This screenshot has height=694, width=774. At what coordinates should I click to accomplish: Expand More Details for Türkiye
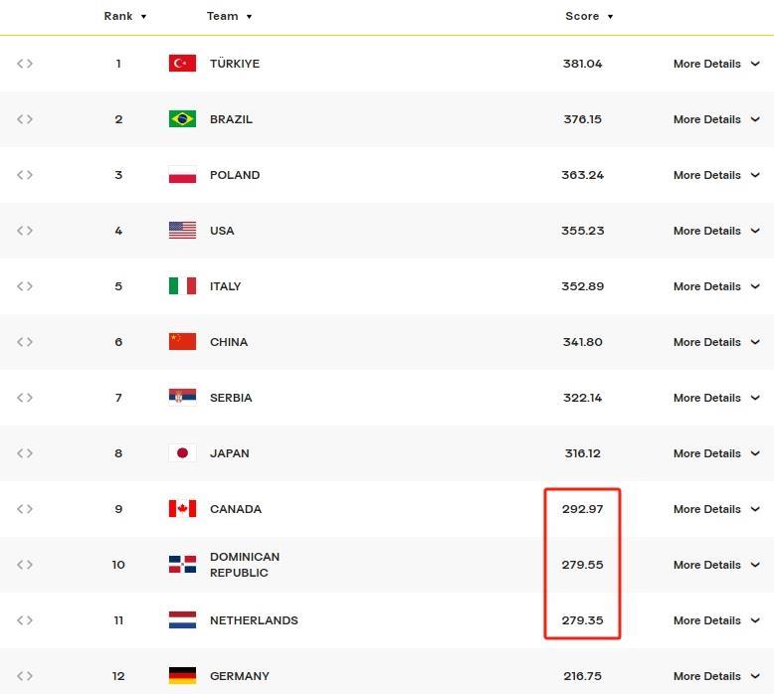(x=716, y=64)
